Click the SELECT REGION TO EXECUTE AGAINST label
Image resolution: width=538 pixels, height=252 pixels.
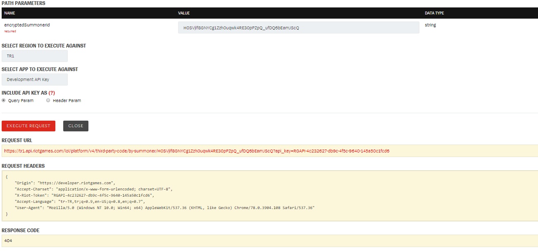44,46
